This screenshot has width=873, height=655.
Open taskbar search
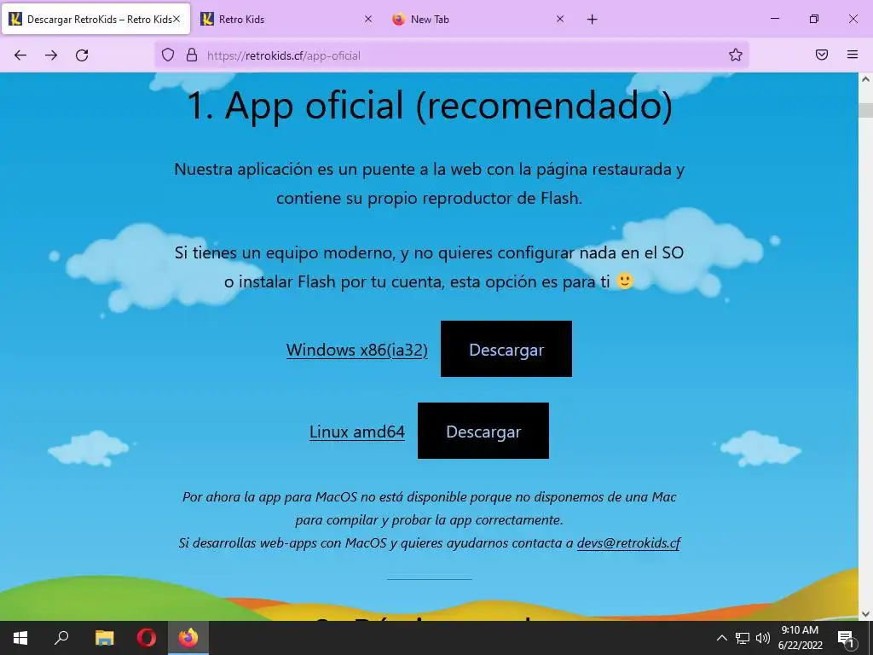(x=61, y=638)
